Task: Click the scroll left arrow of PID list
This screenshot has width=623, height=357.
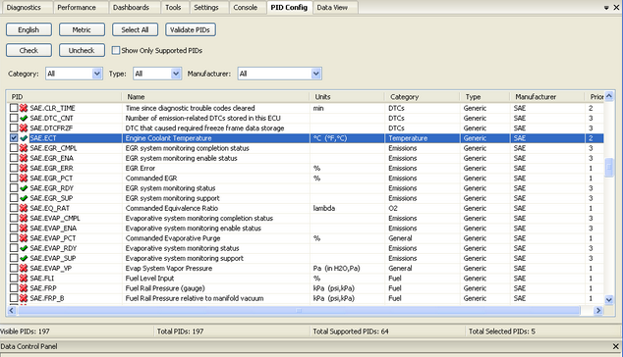Action: pyautogui.click(x=12, y=311)
